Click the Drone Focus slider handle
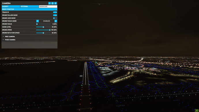Viewport: 199px width, 112px height. click(x=37, y=24)
